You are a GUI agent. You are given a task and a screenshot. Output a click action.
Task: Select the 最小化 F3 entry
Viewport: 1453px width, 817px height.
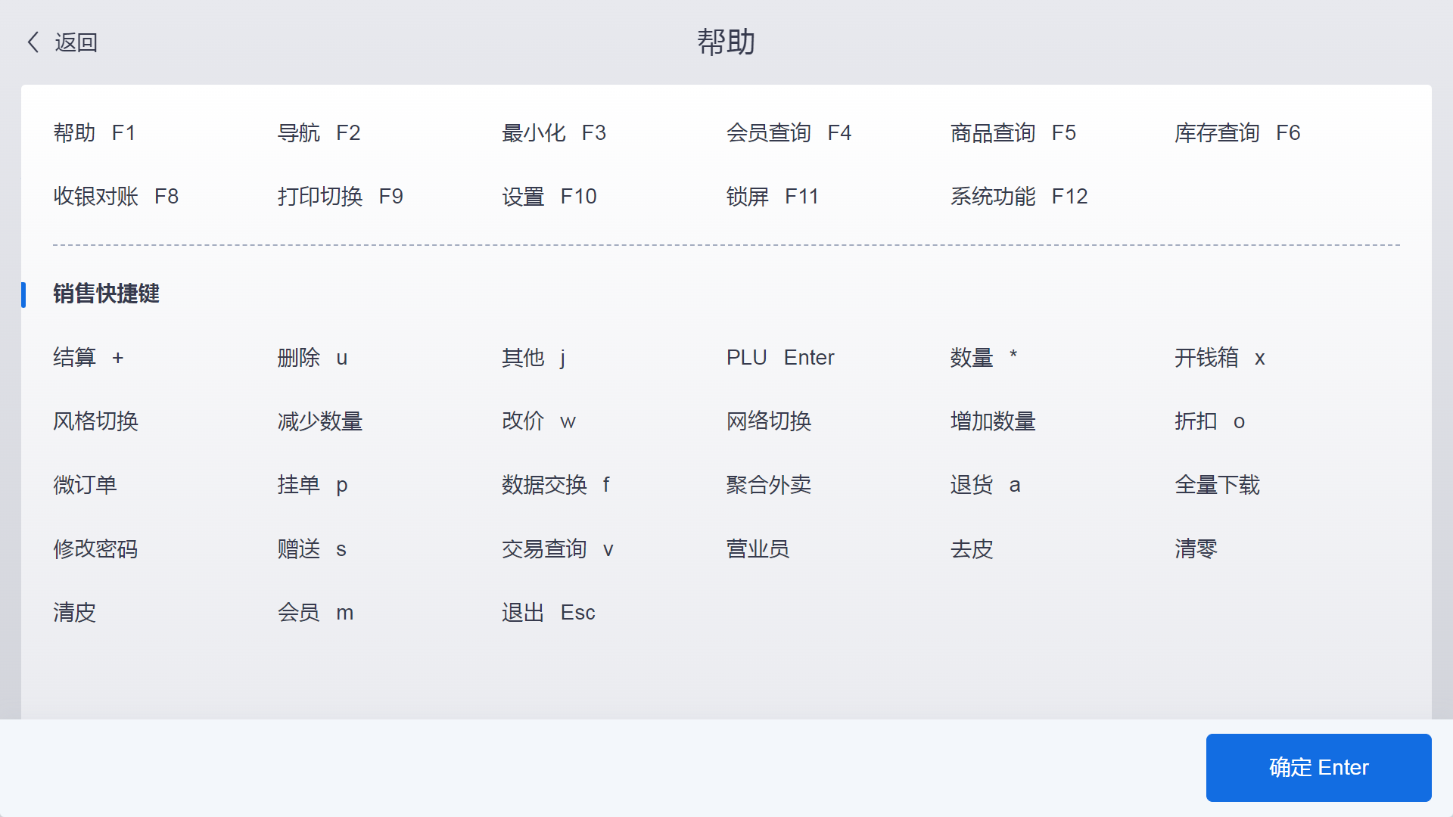(x=554, y=133)
